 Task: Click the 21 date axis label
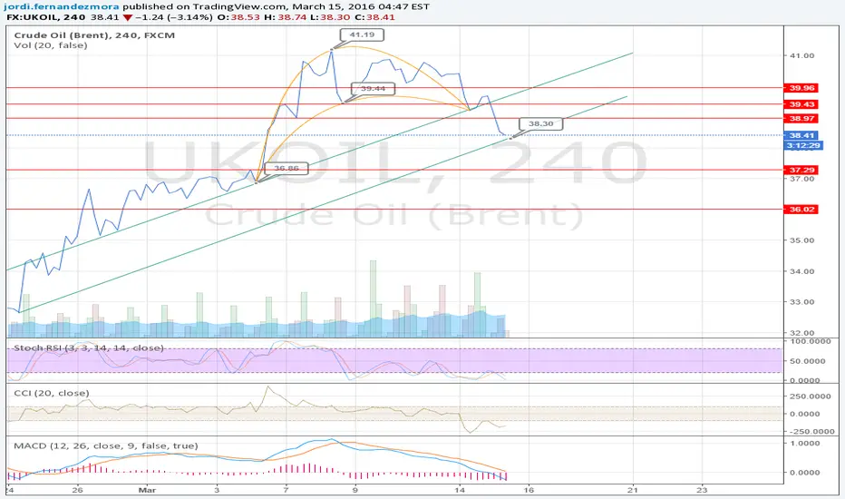(633, 490)
